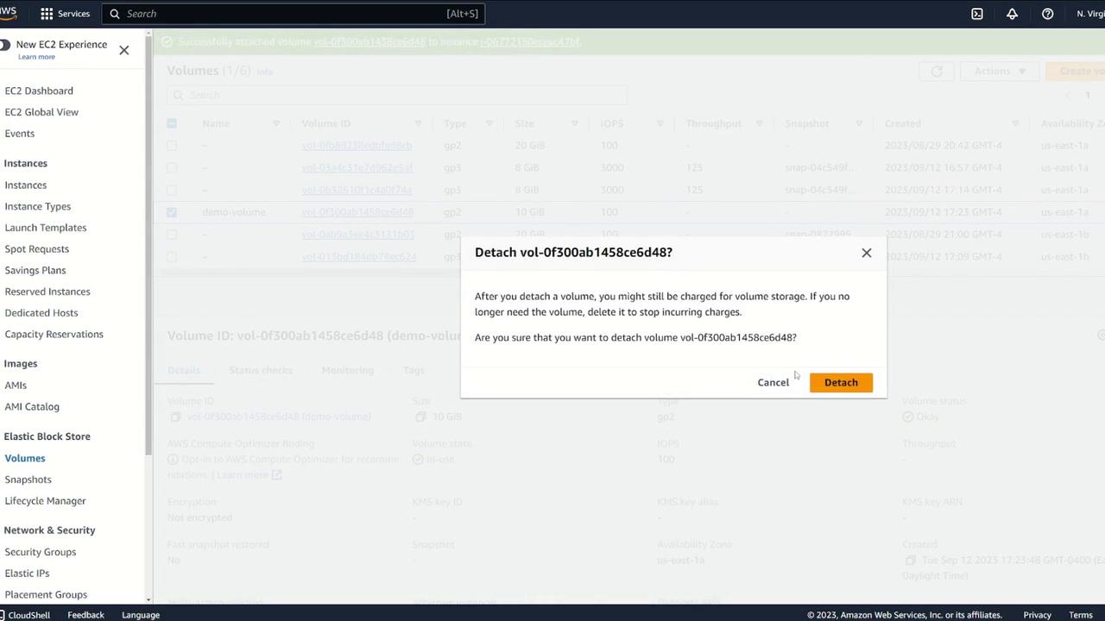Open the help question mark menu
Screen dimensions: 1105x621
click(1047, 14)
